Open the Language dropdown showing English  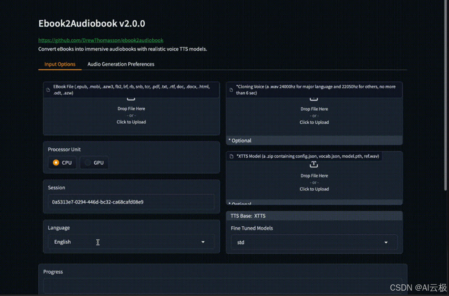click(x=131, y=242)
